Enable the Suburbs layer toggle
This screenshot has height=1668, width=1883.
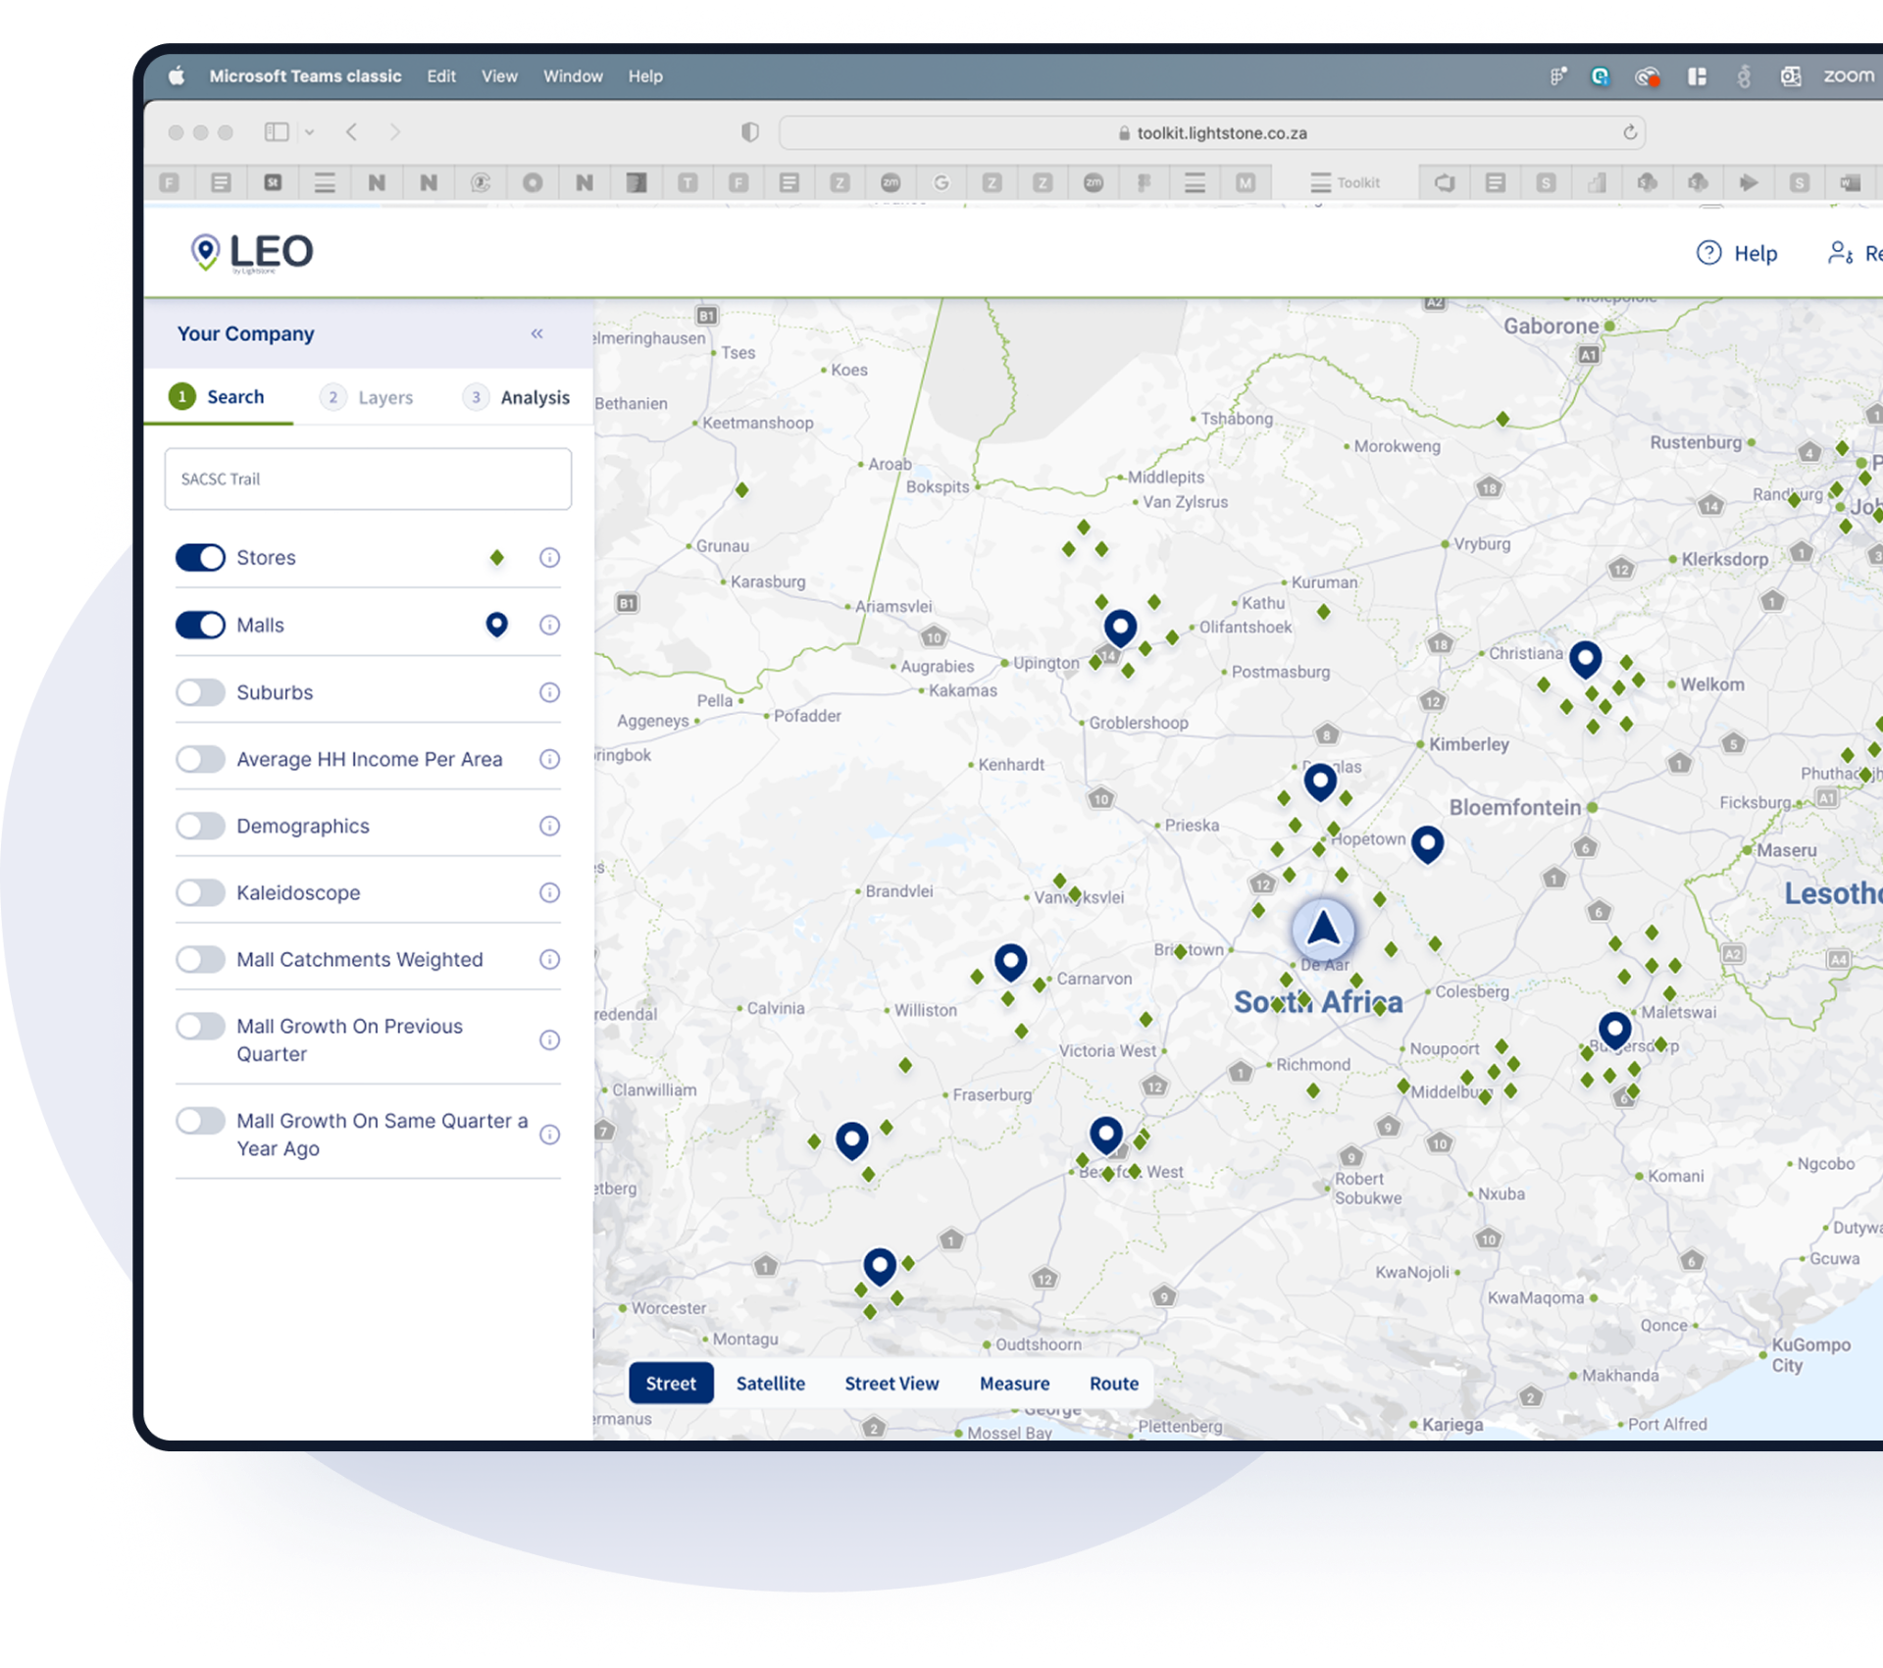point(200,692)
